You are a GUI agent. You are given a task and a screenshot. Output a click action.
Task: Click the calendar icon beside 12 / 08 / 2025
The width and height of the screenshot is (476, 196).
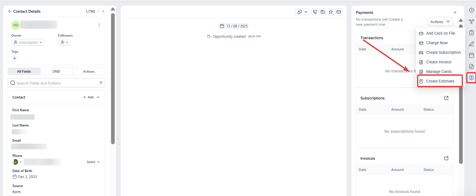[222, 26]
